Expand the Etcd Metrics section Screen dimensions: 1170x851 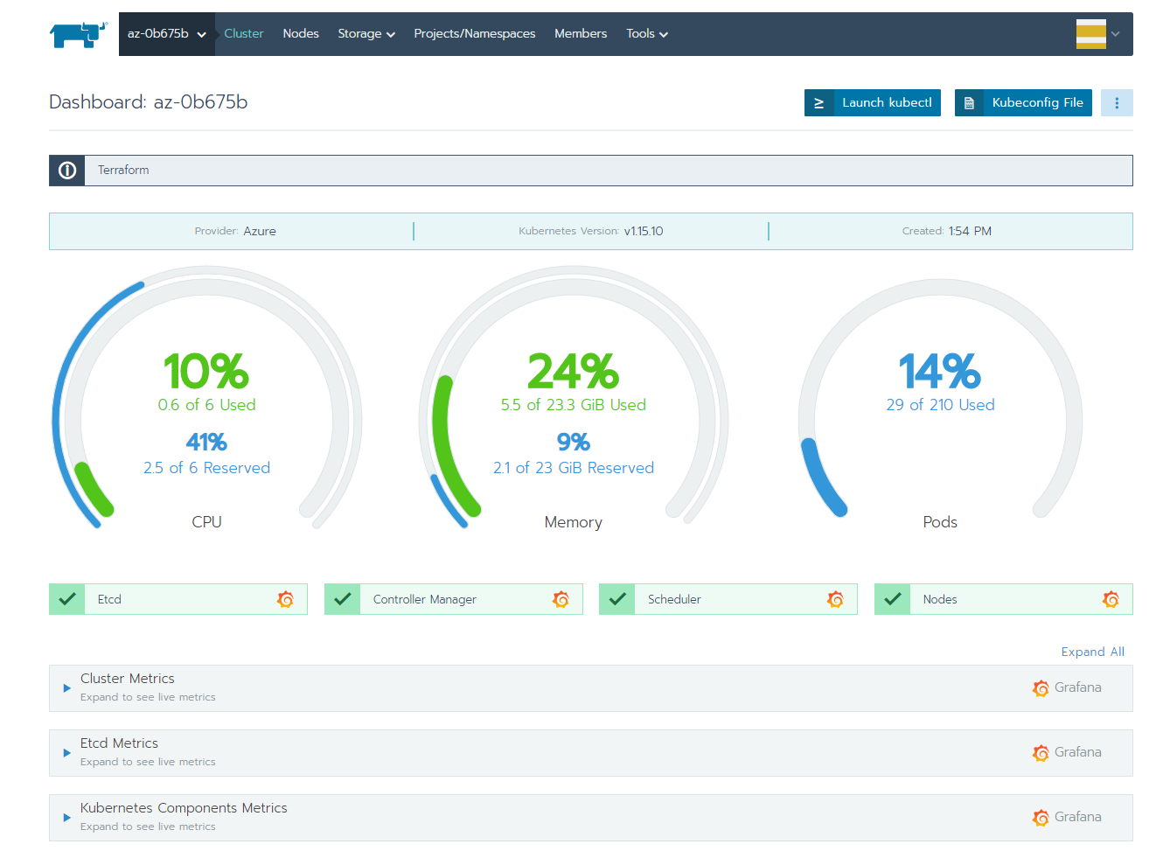coord(67,753)
